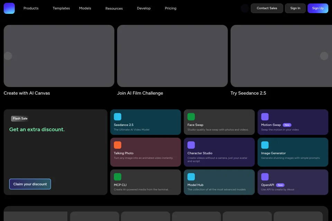Viewport: 332px width, 221px height.
Task: Open the Character Studio title link
Action: [200, 153]
